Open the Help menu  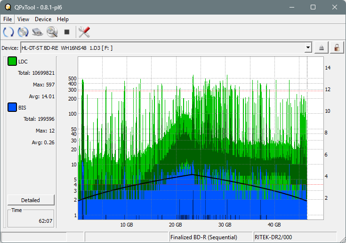click(x=63, y=19)
